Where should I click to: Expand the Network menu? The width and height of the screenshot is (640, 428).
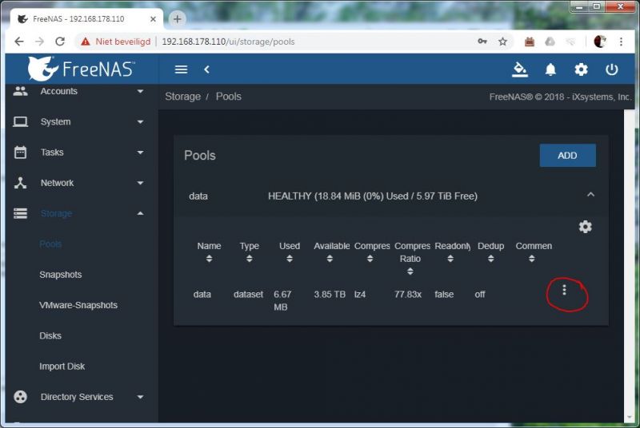[141, 183]
